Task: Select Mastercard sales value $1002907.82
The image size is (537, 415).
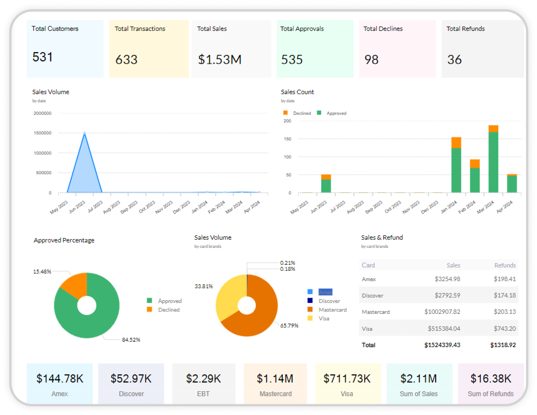Action: click(442, 312)
